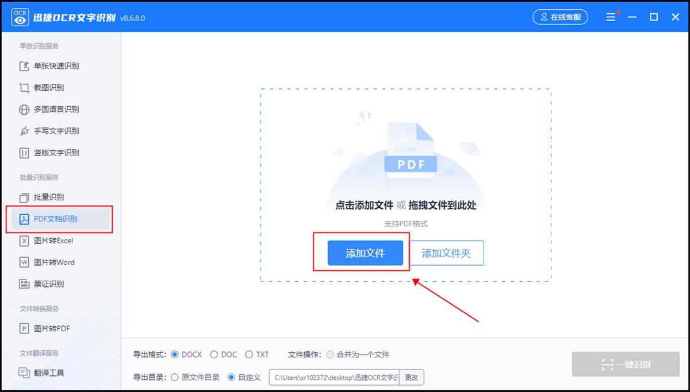Switch to the 图片转Word feature
The height and width of the screenshot is (392, 690).
pos(55,262)
